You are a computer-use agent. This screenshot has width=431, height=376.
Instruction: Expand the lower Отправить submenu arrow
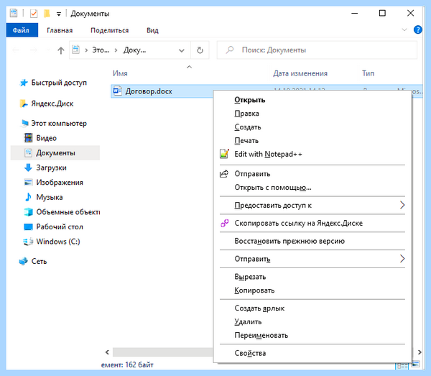tap(402, 259)
